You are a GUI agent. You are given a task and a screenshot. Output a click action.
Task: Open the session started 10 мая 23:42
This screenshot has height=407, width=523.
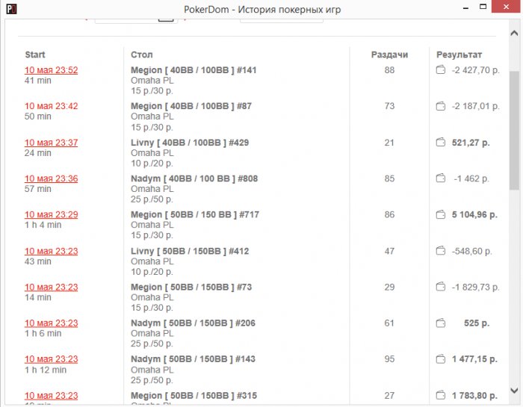[x=51, y=106]
